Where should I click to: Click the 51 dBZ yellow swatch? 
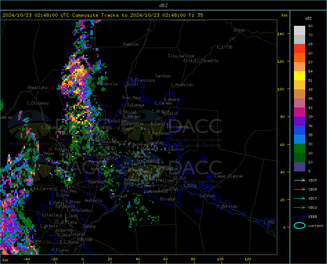click(x=299, y=76)
